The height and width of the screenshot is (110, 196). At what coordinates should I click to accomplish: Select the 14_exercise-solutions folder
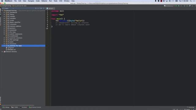coord(15,38)
